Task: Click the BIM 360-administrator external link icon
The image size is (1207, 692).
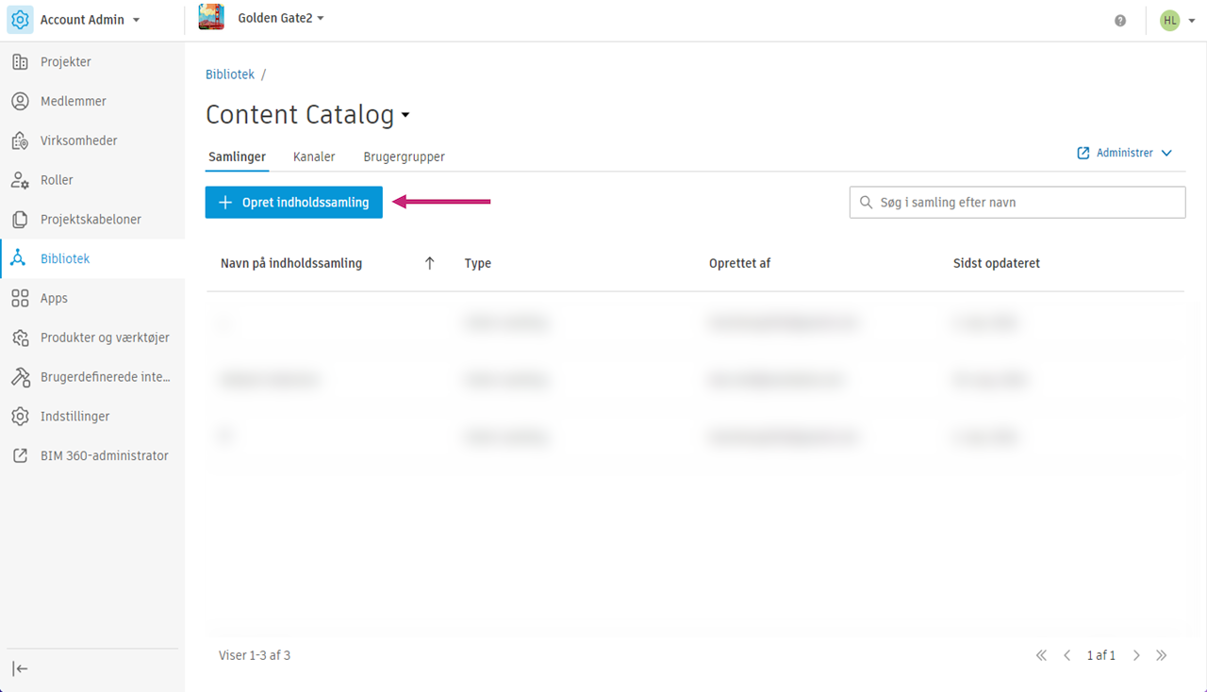Action: point(20,456)
